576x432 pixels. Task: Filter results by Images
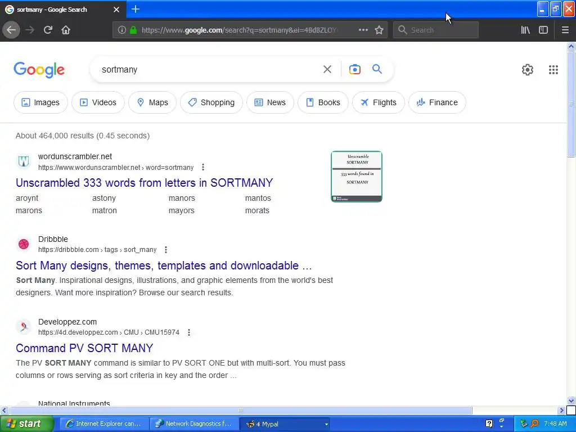coord(40,102)
